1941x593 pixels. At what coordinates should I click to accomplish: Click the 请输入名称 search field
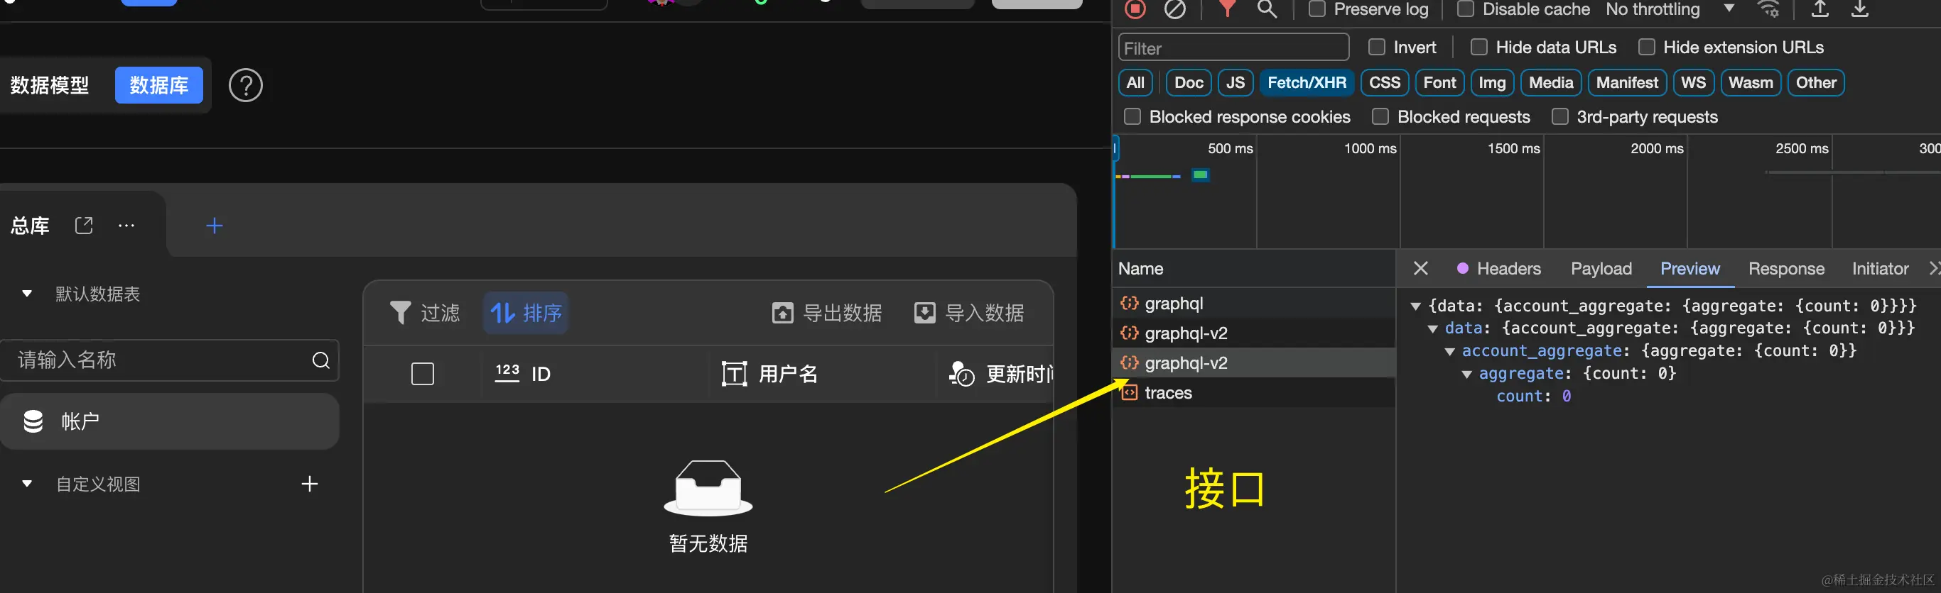[170, 360]
